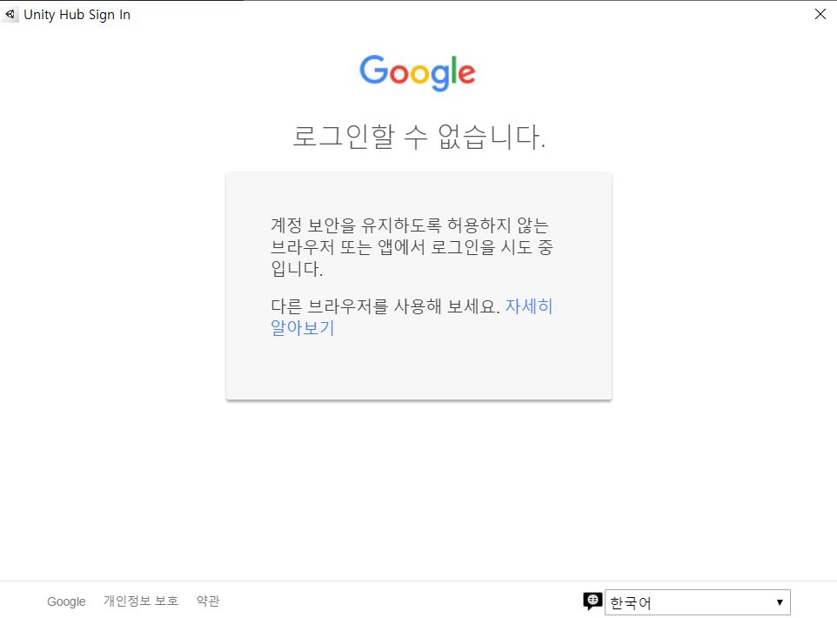
Task: Click the 다른 브라우저를 사용해 보세요 text
Action: click(x=385, y=306)
